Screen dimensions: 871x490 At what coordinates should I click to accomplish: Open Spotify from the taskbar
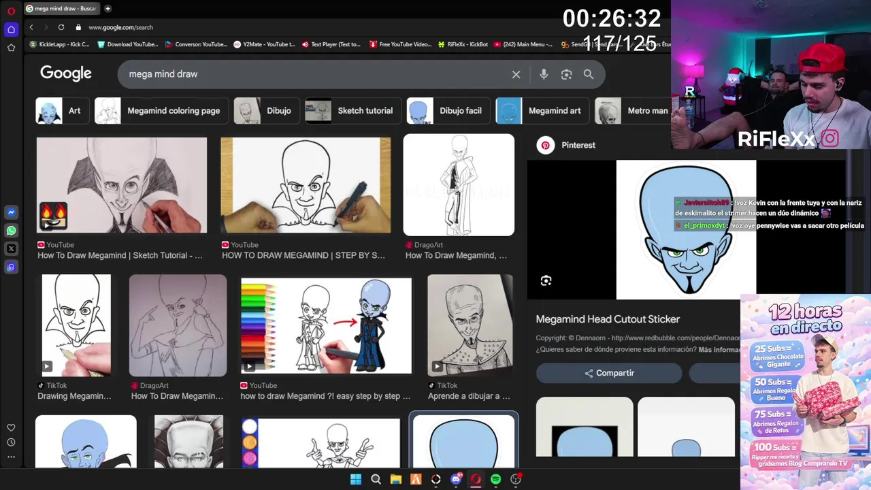[495, 479]
